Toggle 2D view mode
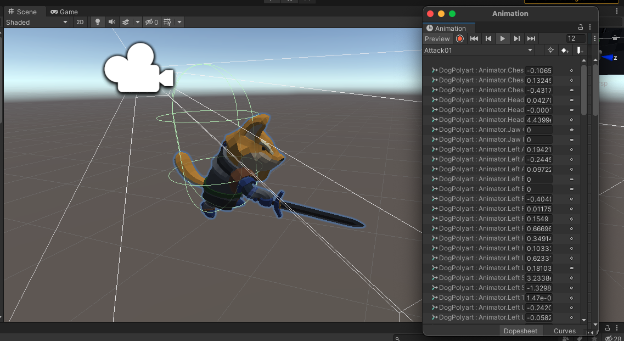Viewport: 624px width, 341px height. coord(80,22)
